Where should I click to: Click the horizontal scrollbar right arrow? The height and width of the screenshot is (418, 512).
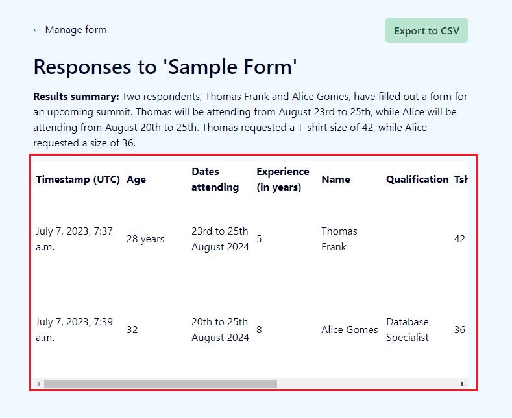coord(462,384)
